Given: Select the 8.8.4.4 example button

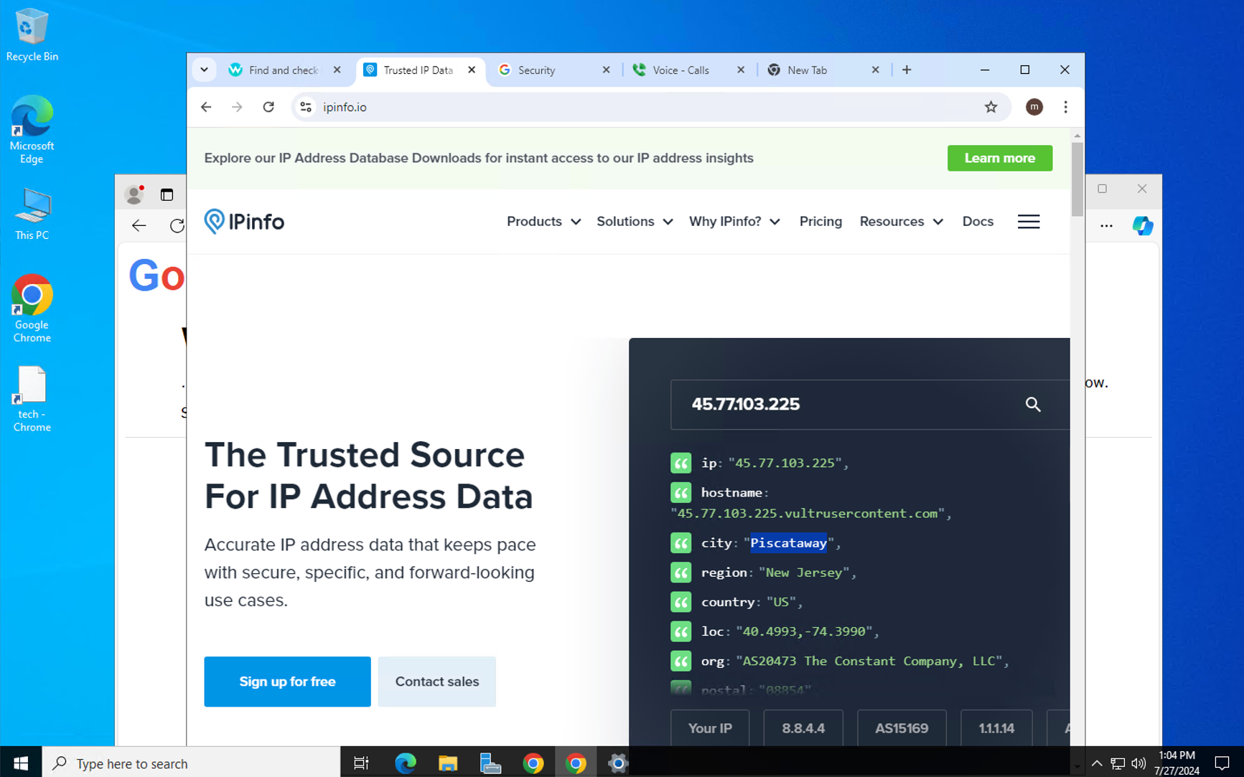Looking at the screenshot, I should (803, 728).
